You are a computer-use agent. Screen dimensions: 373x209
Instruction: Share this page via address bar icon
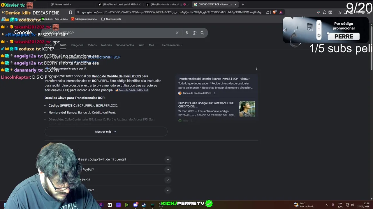click(x=267, y=12)
